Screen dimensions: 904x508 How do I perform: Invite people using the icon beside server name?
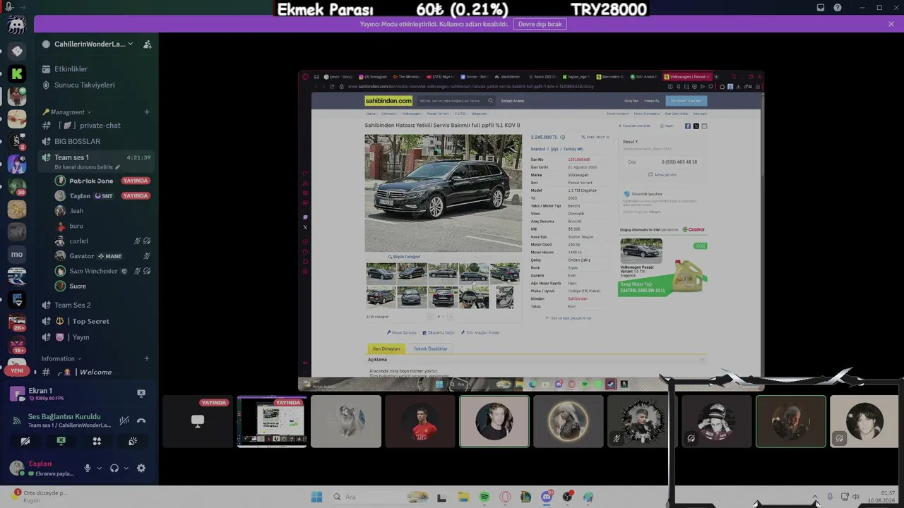click(x=147, y=44)
